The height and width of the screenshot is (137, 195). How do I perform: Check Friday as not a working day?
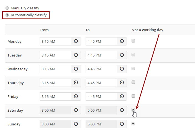coord(133,96)
